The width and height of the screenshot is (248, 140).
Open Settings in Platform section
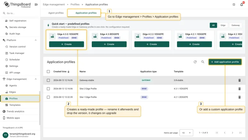coord(14,66)
